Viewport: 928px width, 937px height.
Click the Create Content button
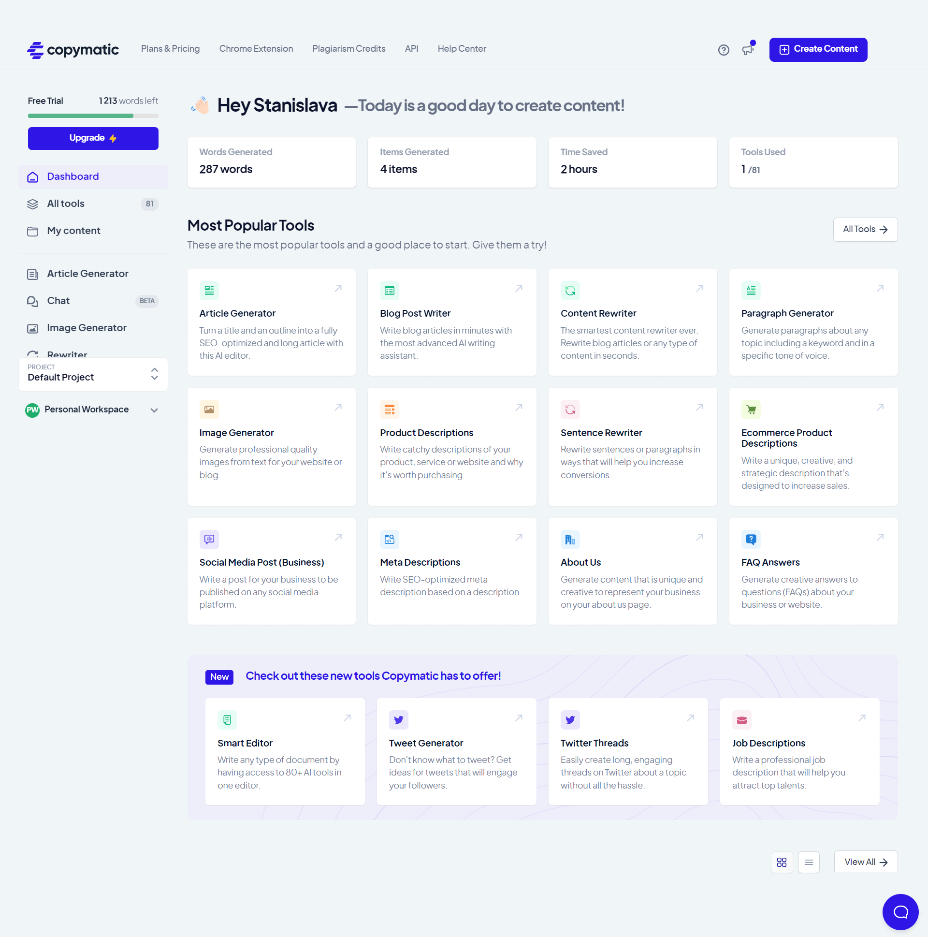[x=818, y=49]
